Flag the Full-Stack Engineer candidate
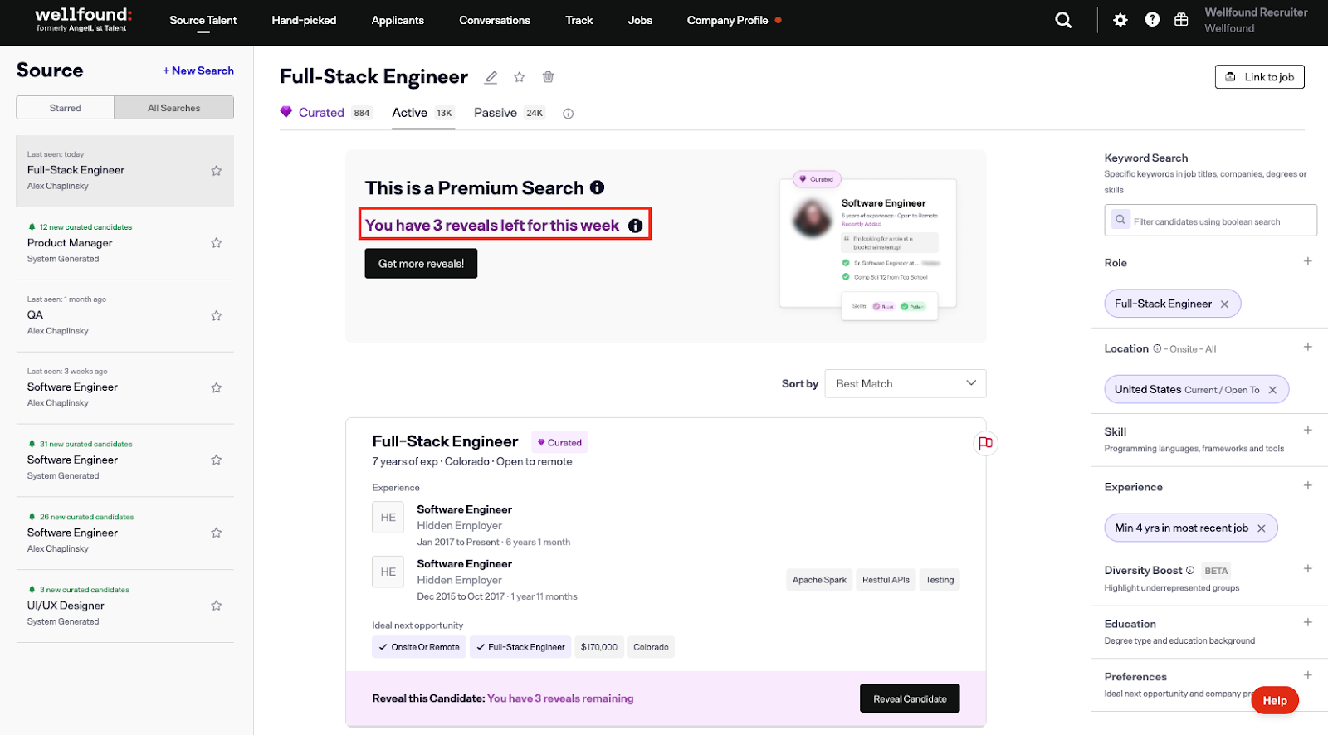 985,443
